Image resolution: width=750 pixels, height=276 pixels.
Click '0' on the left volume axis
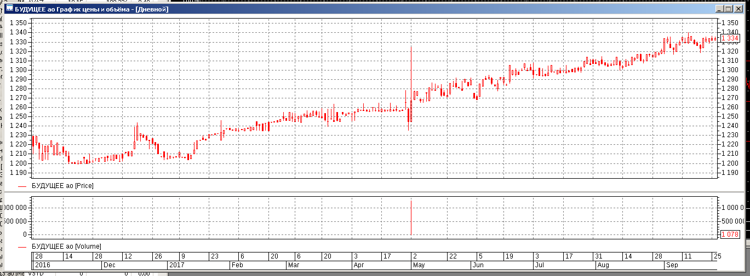24,234
